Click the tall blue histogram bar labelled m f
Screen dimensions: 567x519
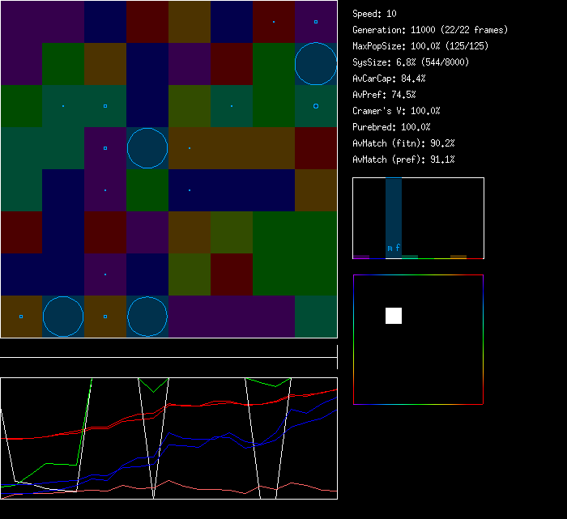pyautogui.click(x=394, y=217)
